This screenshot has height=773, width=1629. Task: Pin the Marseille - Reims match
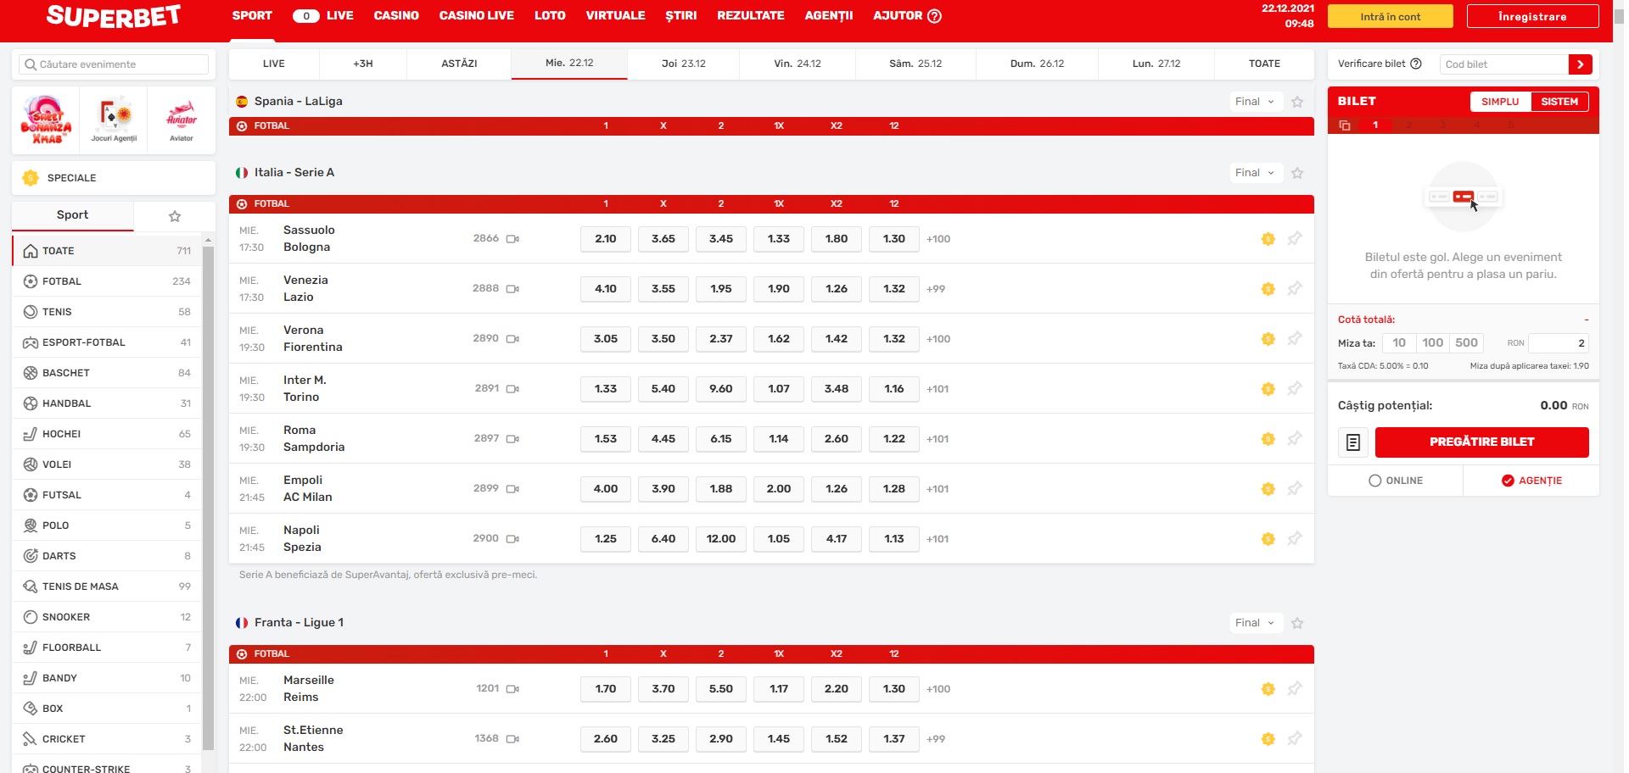click(x=1295, y=689)
